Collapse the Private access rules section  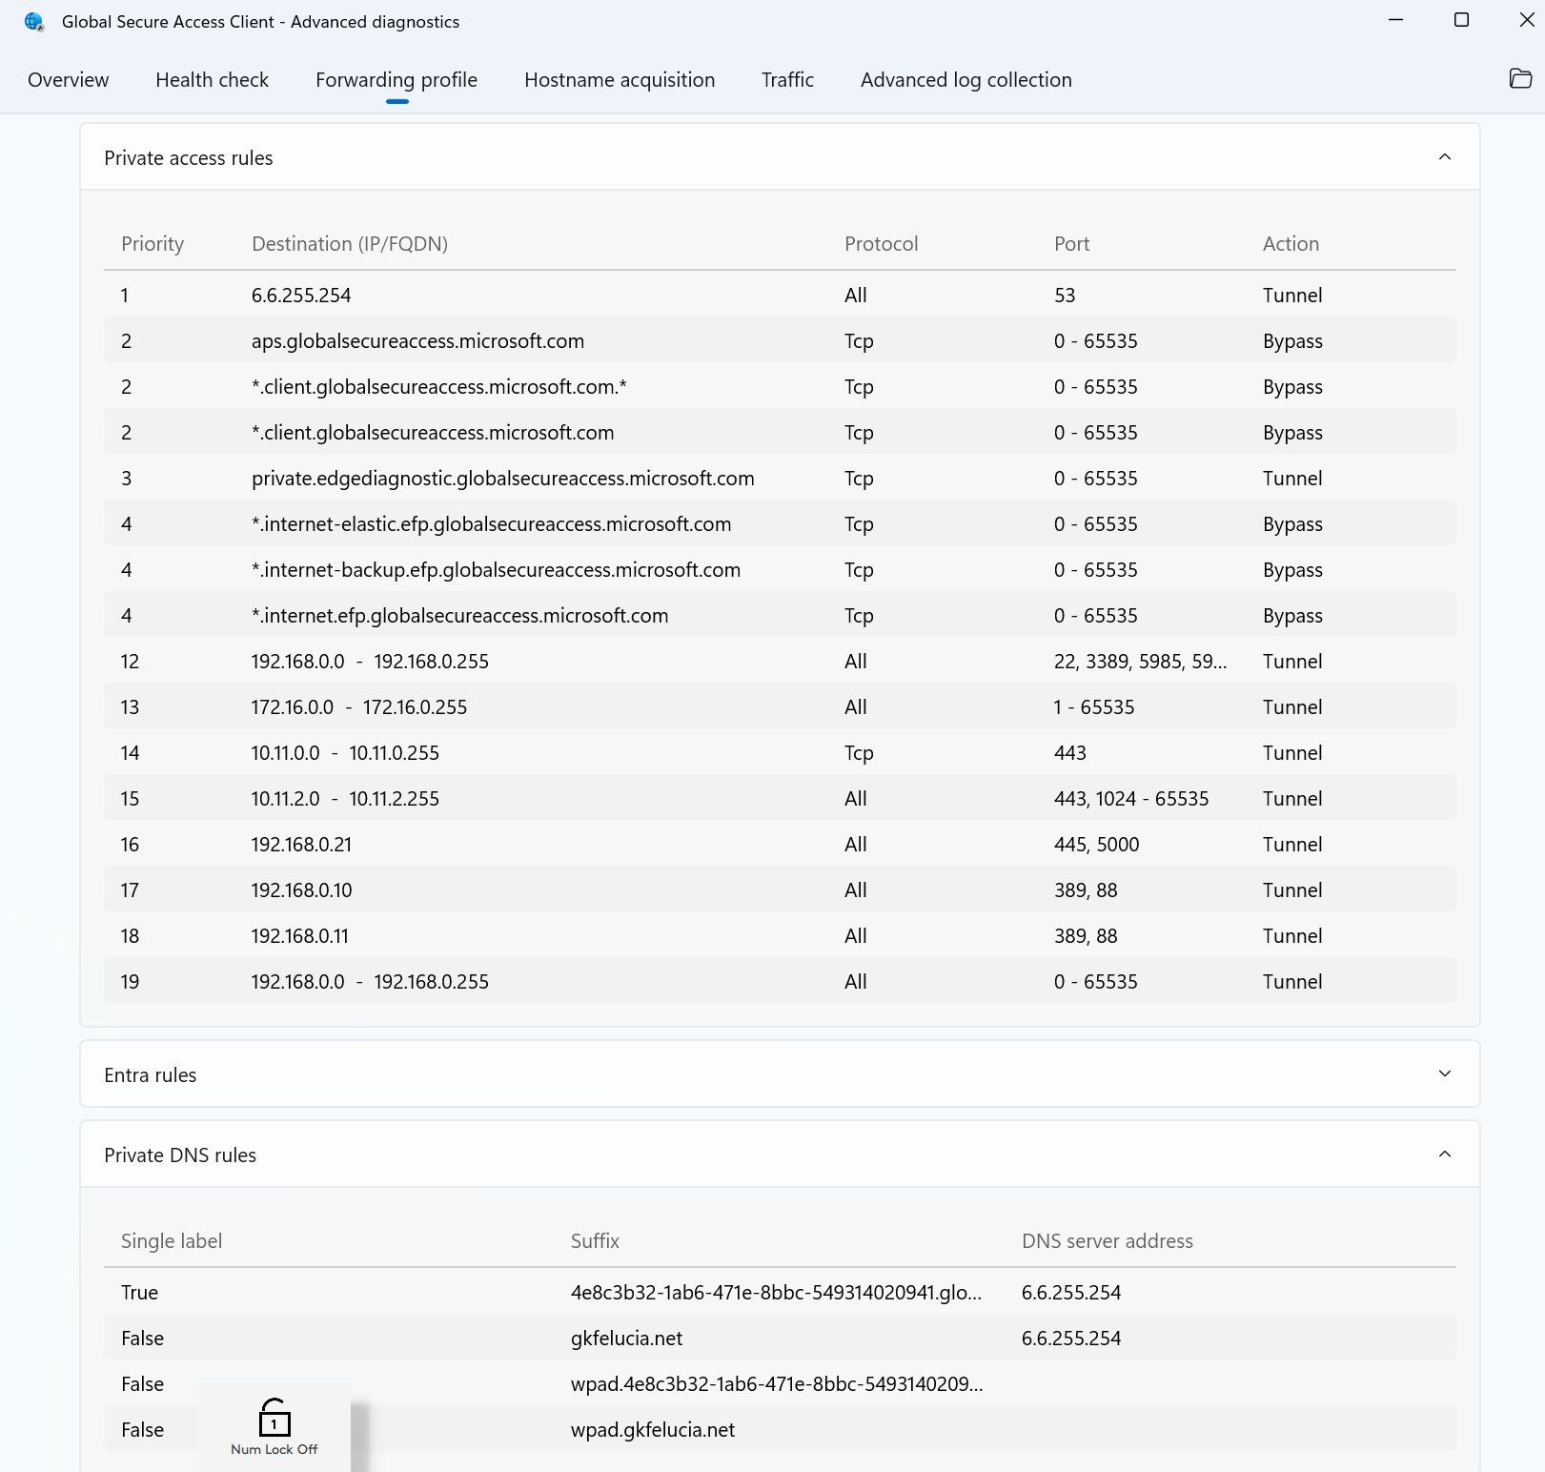point(1445,157)
